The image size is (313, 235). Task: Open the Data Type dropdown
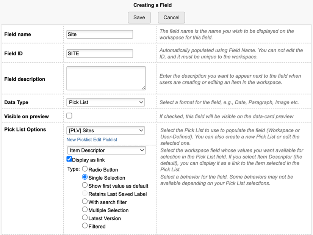(x=106, y=102)
